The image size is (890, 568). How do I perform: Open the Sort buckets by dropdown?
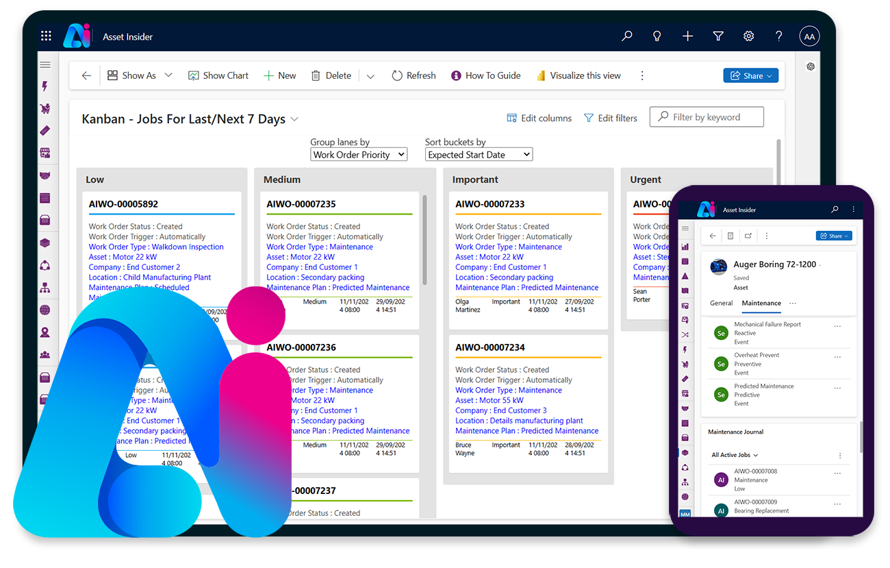[479, 155]
